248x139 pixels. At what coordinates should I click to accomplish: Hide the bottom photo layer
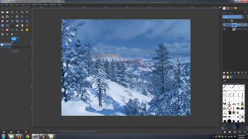pos(224,29)
